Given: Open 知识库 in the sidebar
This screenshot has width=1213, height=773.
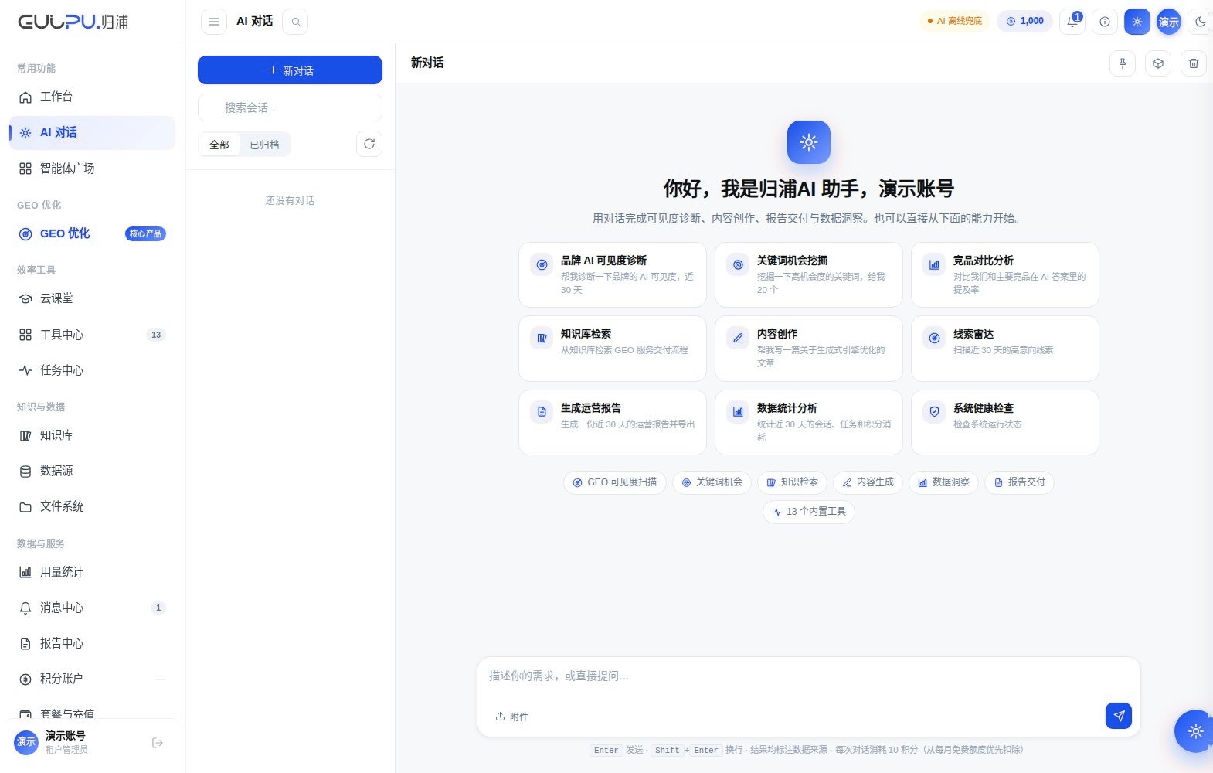Looking at the screenshot, I should [92, 435].
